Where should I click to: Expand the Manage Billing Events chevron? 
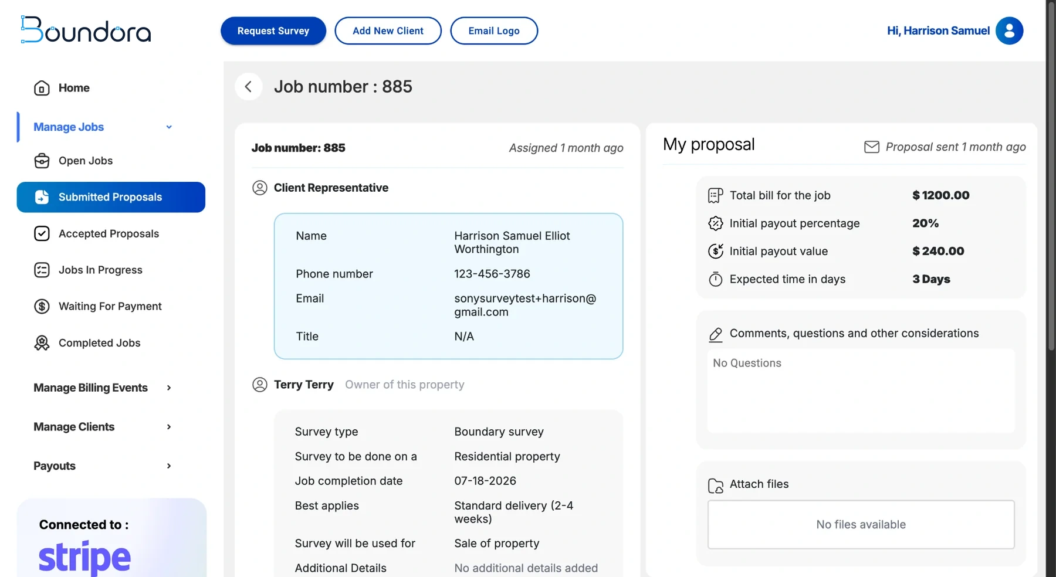169,388
